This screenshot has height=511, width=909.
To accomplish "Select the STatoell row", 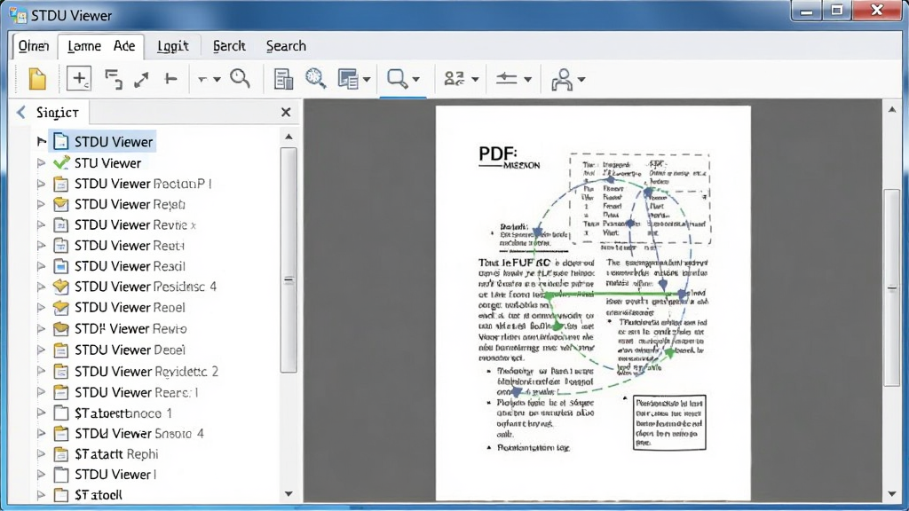I will coord(88,495).
